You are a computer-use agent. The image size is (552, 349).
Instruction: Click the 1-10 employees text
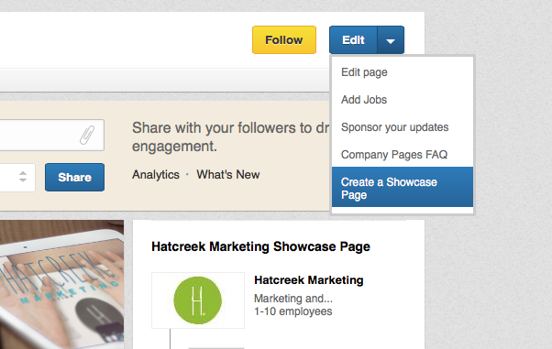[x=293, y=311]
